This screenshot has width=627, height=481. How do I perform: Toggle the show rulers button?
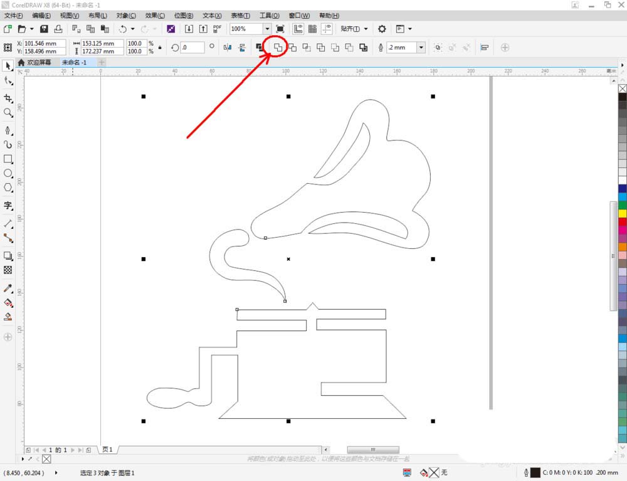[298, 29]
